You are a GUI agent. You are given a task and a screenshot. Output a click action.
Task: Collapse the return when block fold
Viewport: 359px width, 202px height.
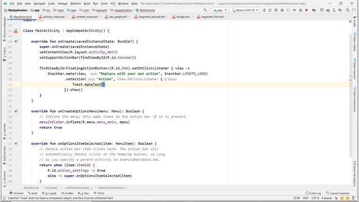point(21,165)
